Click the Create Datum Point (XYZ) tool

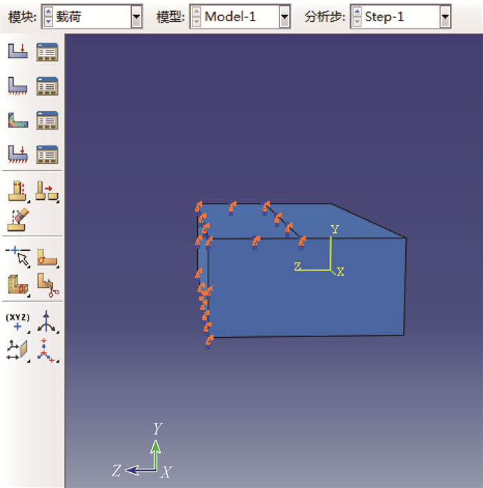pyautogui.click(x=17, y=322)
